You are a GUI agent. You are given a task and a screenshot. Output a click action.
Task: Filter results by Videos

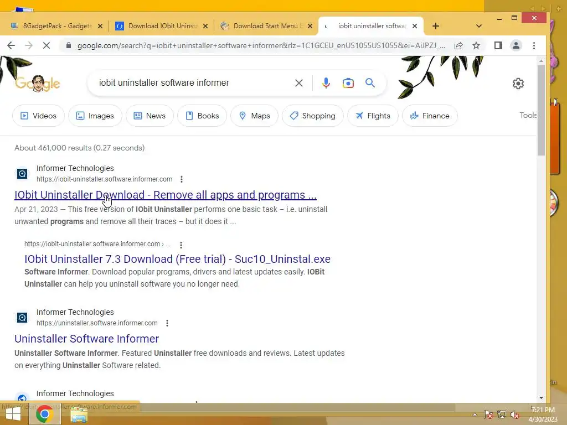coord(38,116)
